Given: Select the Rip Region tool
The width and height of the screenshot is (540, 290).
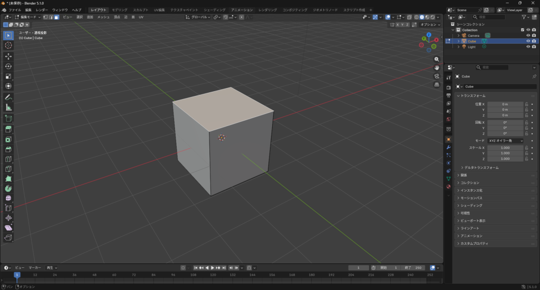Looking at the screenshot, I should click(8, 238).
